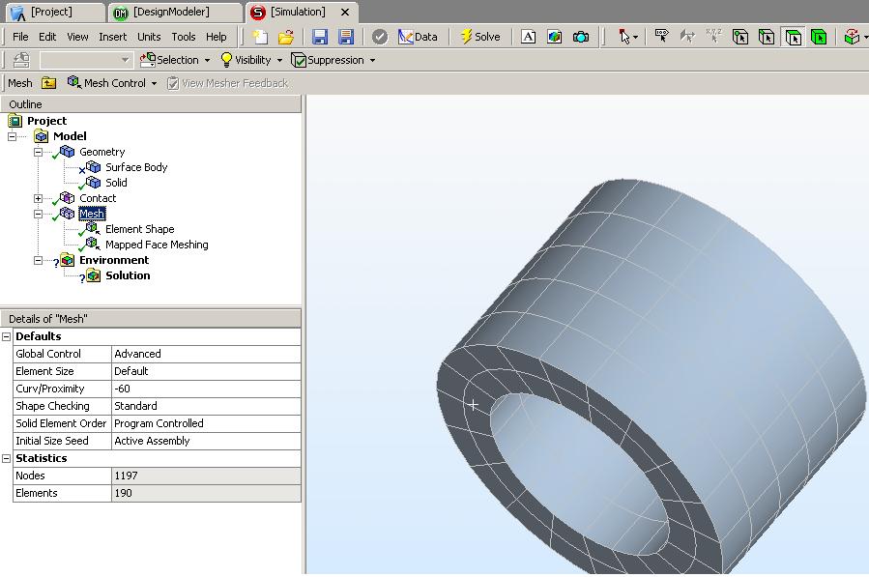The height and width of the screenshot is (577, 869).
Task: Click the Data button in toolbar
Action: pos(418,37)
